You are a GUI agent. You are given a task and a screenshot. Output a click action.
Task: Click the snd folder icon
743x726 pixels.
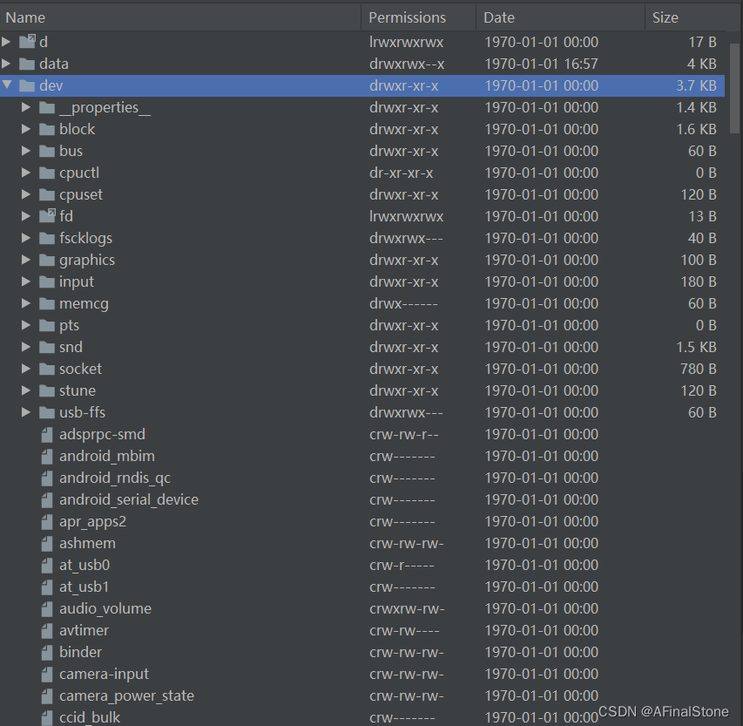(x=47, y=348)
